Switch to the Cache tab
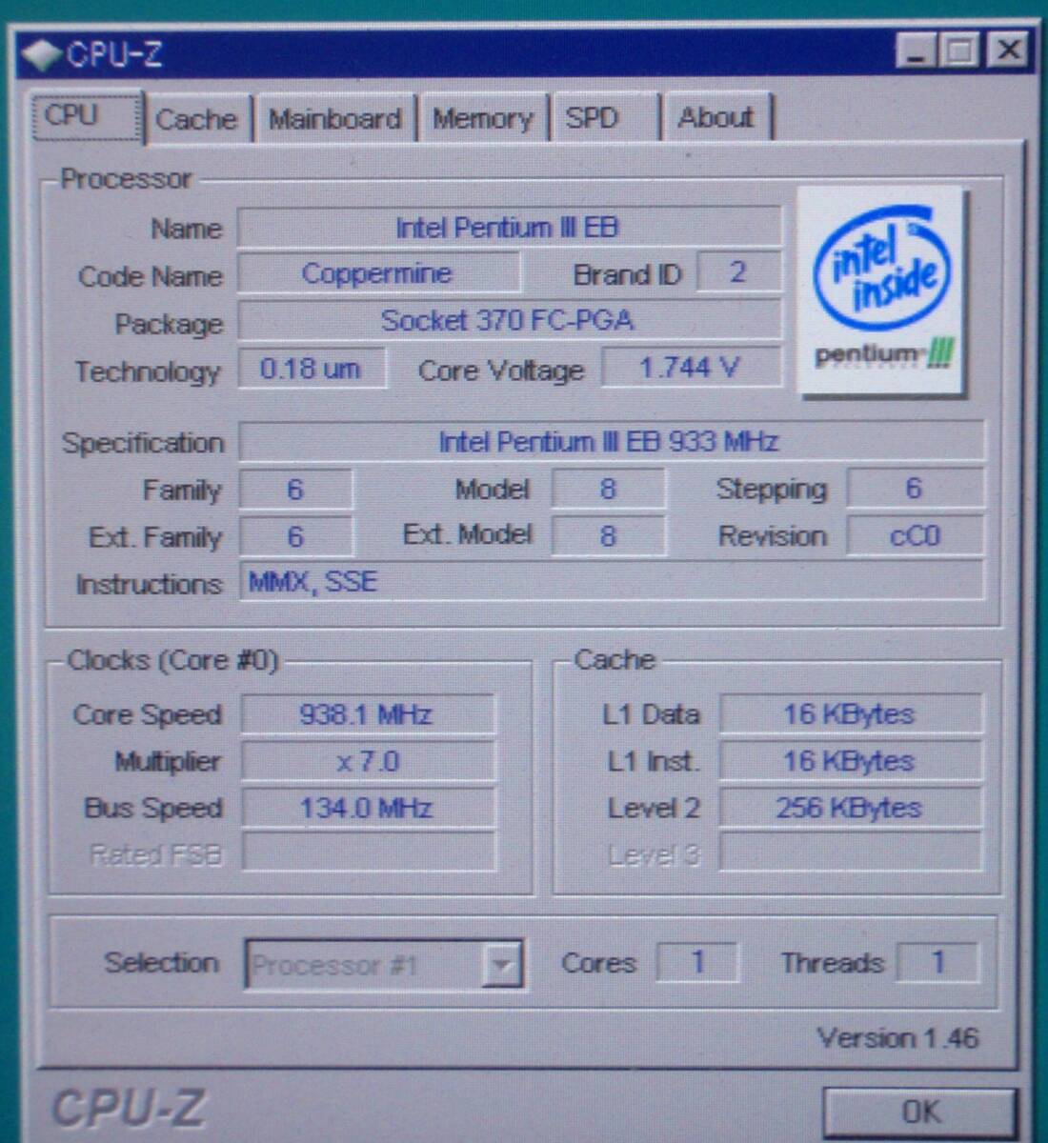Viewport: 1048px width, 1143px height. (x=197, y=119)
